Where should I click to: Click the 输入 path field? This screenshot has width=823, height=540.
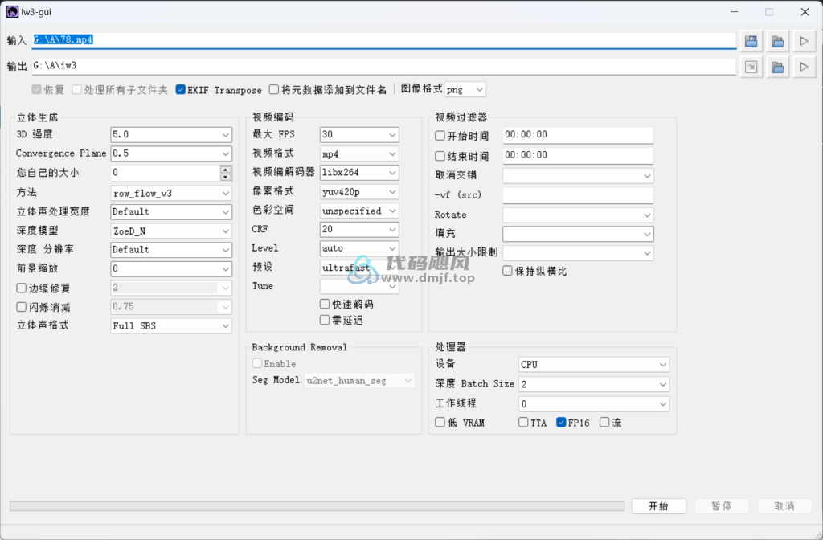tap(383, 40)
